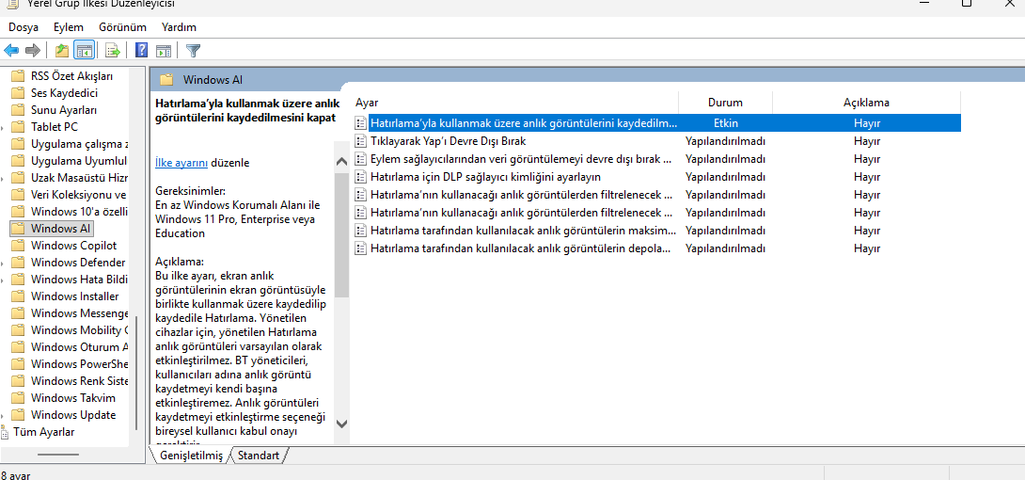Viewport: 1025px width, 480px height.
Task: Sort by the Açıklama column header
Action: 866,103
